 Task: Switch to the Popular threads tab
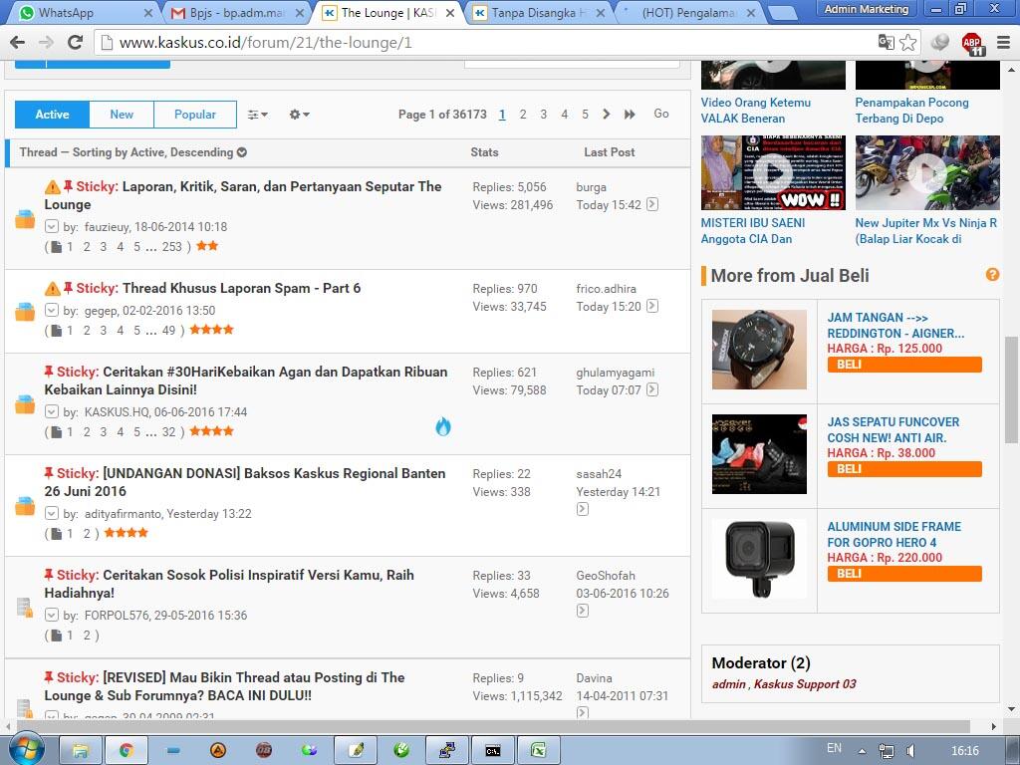coord(195,115)
